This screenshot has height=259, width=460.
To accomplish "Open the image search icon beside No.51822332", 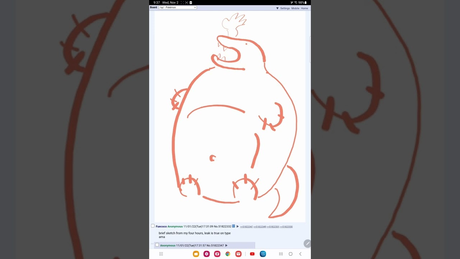I will click(x=234, y=226).
